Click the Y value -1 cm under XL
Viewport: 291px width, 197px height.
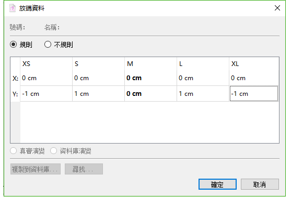pos(254,94)
